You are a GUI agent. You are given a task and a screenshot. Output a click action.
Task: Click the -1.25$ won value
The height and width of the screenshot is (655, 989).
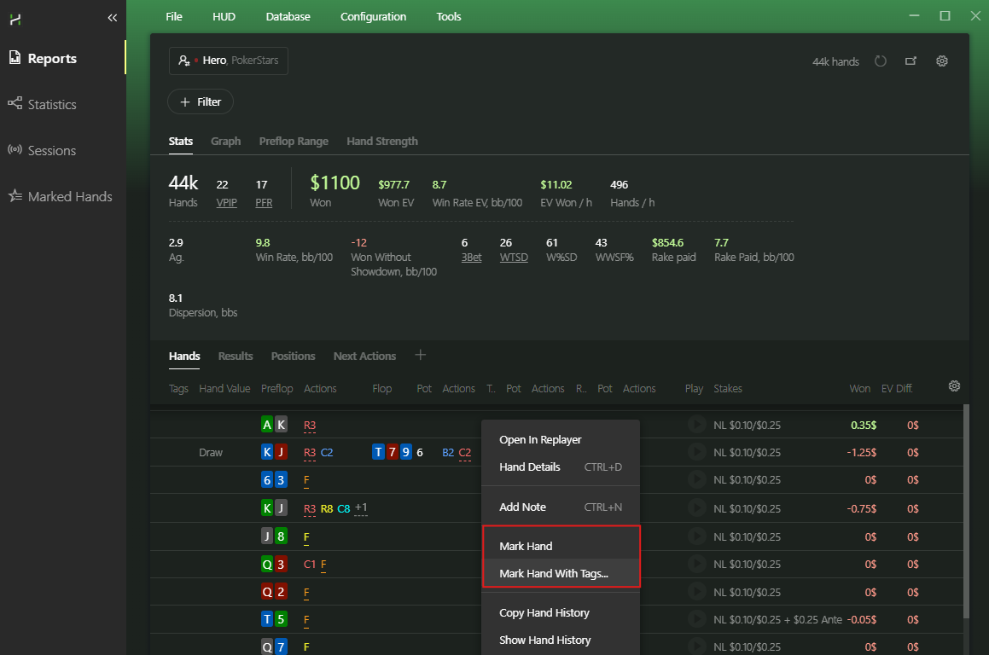pos(861,452)
